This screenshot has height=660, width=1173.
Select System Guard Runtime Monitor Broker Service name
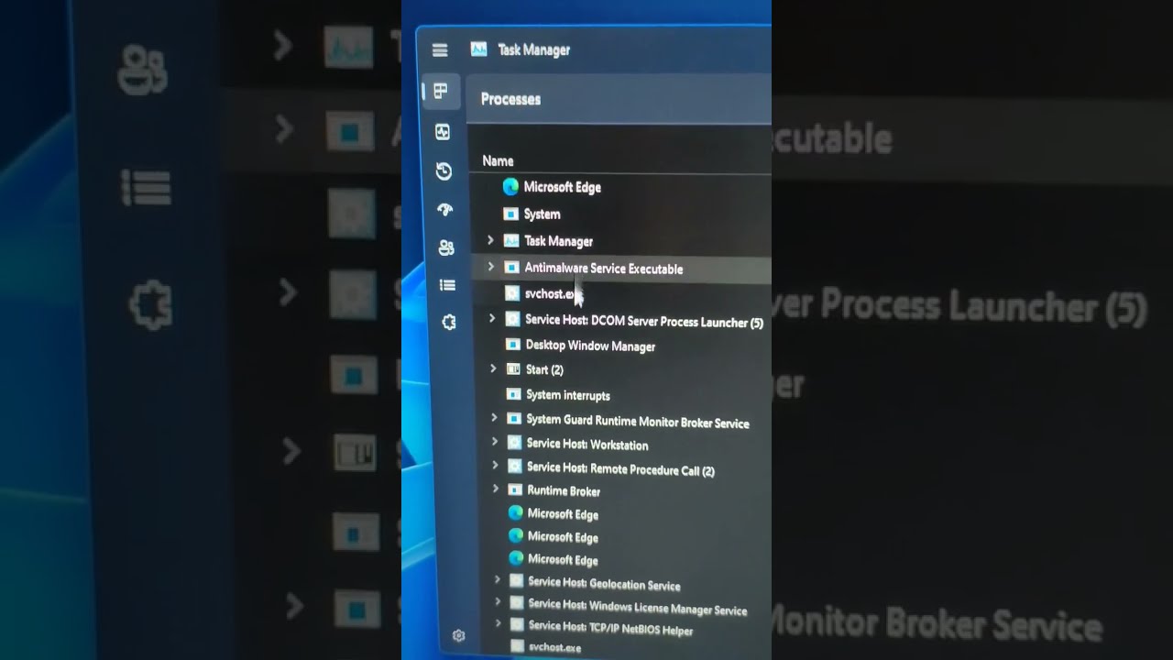[x=638, y=422]
